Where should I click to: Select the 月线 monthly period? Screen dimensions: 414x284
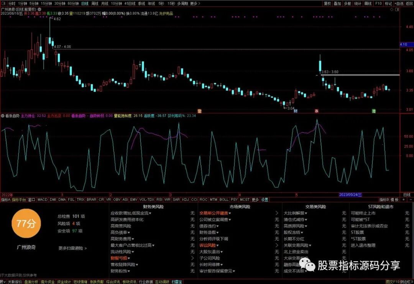pos(105,3)
